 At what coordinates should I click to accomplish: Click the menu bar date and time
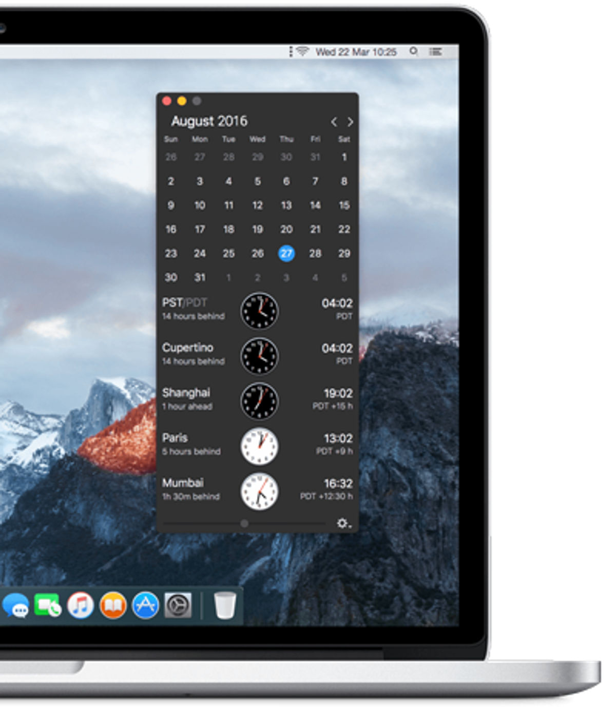click(x=356, y=52)
